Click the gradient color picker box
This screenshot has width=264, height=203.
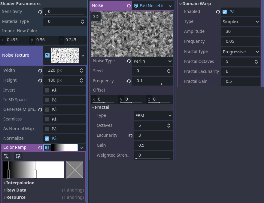coord(75,170)
